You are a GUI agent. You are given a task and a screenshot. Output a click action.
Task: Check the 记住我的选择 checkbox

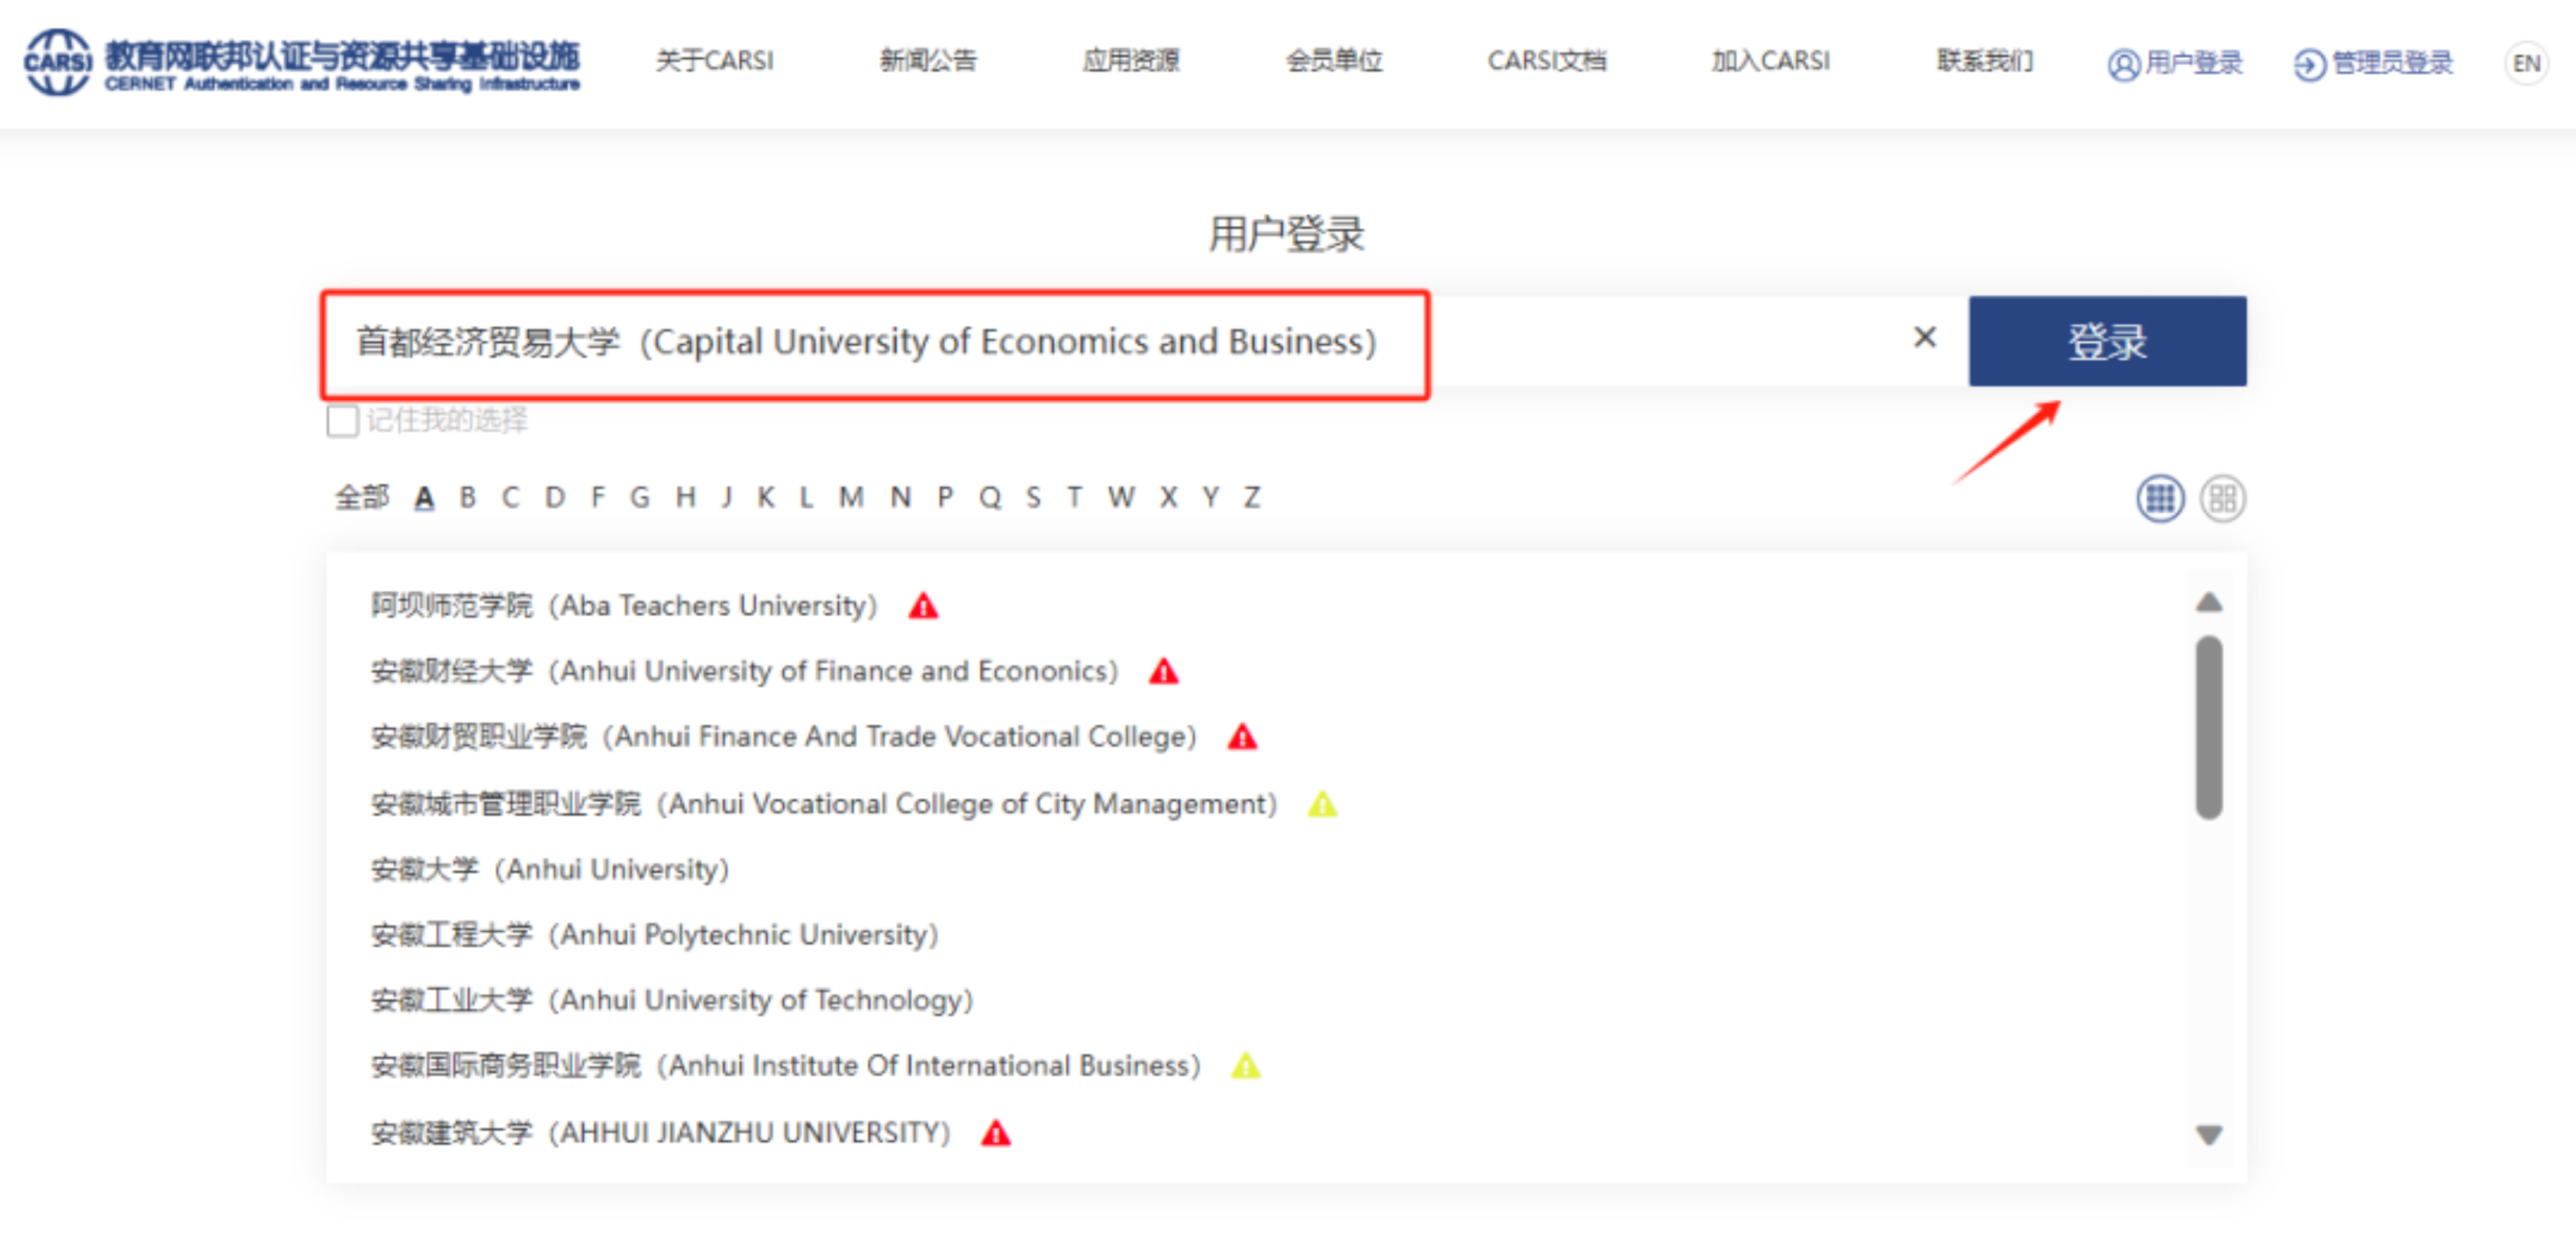(x=342, y=420)
